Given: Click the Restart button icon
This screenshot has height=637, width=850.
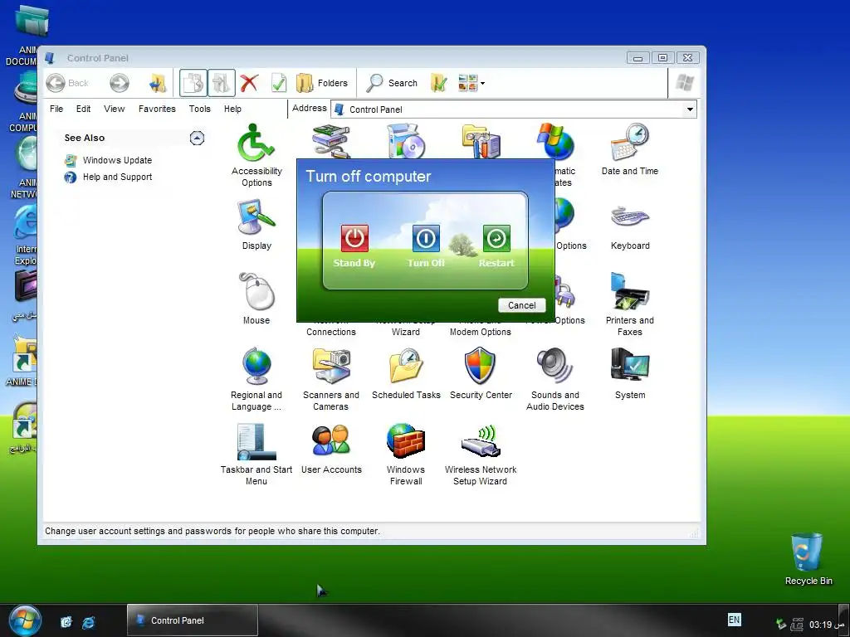Looking at the screenshot, I should point(496,238).
